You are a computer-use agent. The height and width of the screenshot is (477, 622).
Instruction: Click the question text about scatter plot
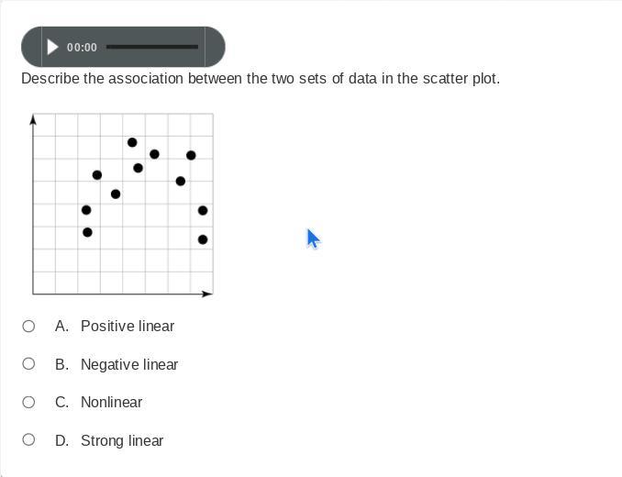[261, 79]
